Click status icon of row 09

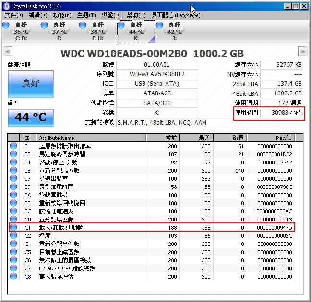tap(13, 186)
